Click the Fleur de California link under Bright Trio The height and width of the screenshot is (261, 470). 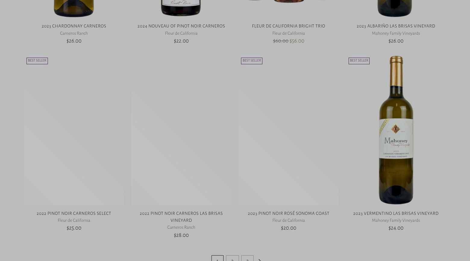[288, 33]
